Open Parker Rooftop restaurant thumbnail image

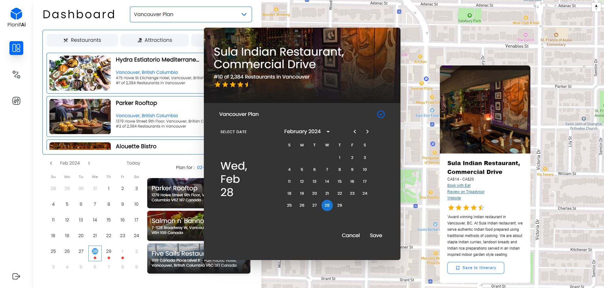click(80, 117)
